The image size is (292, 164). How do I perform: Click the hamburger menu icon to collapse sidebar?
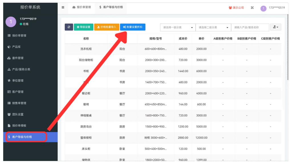tap(63, 7)
